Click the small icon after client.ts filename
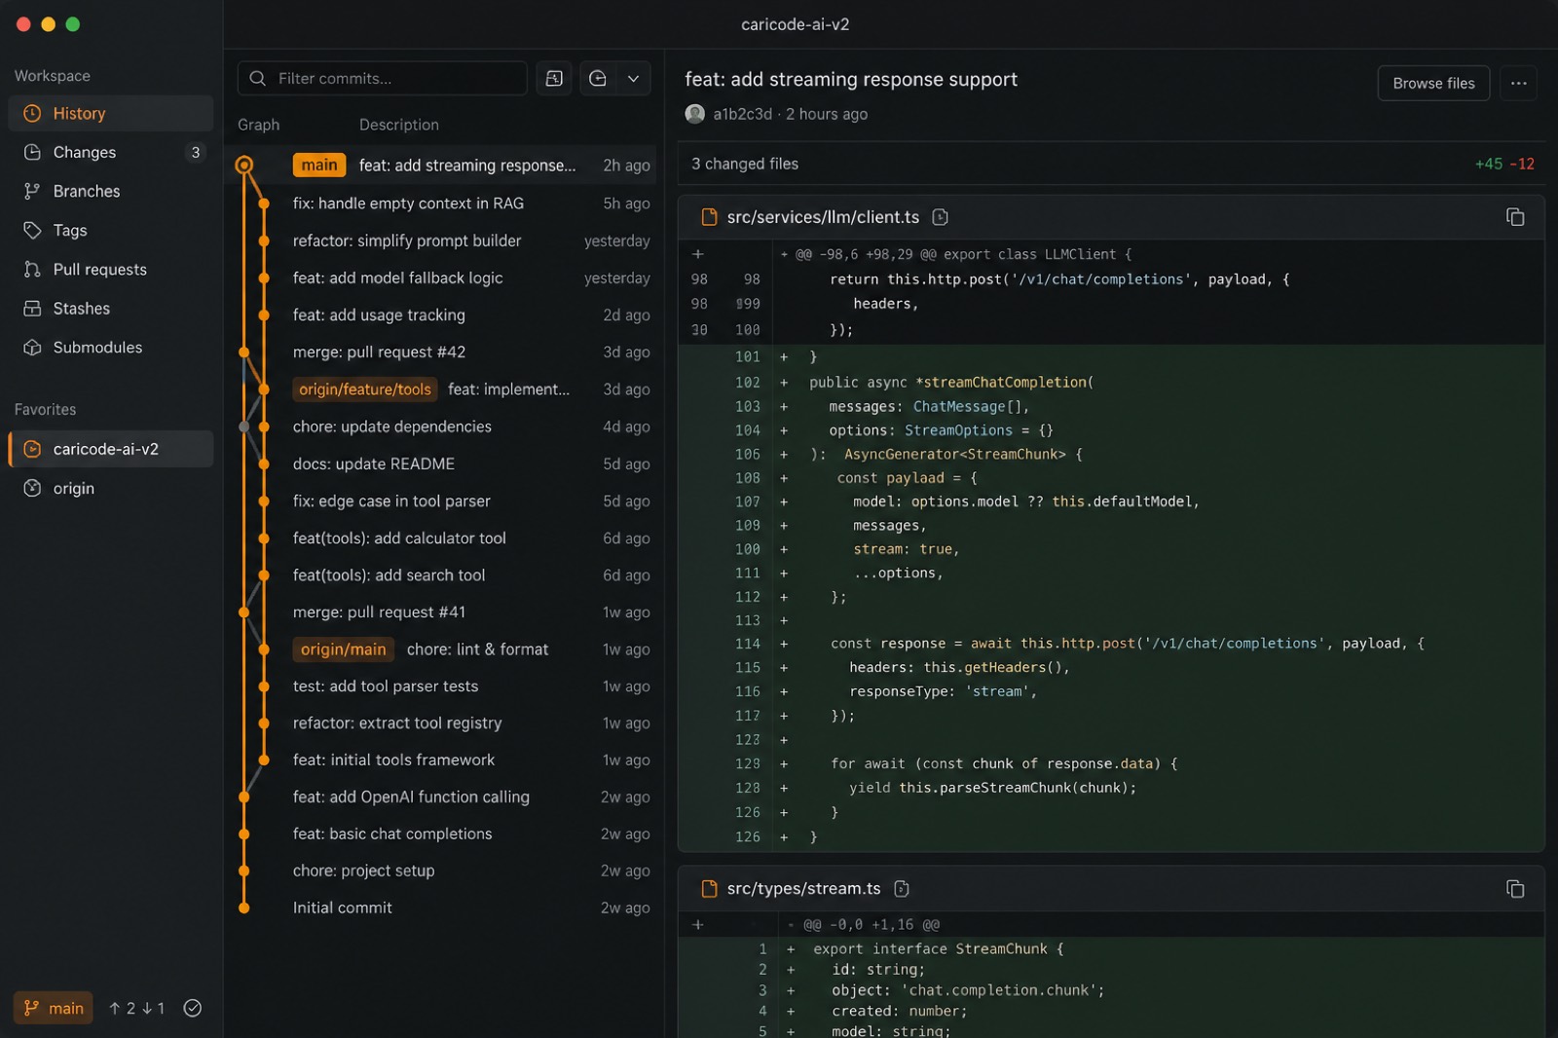 pyautogui.click(x=940, y=217)
